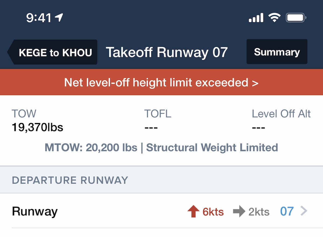The width and height of the screenshot is (323, 237).
Task: Tap the battery indicator icon
Action: [x=296, y=18]
